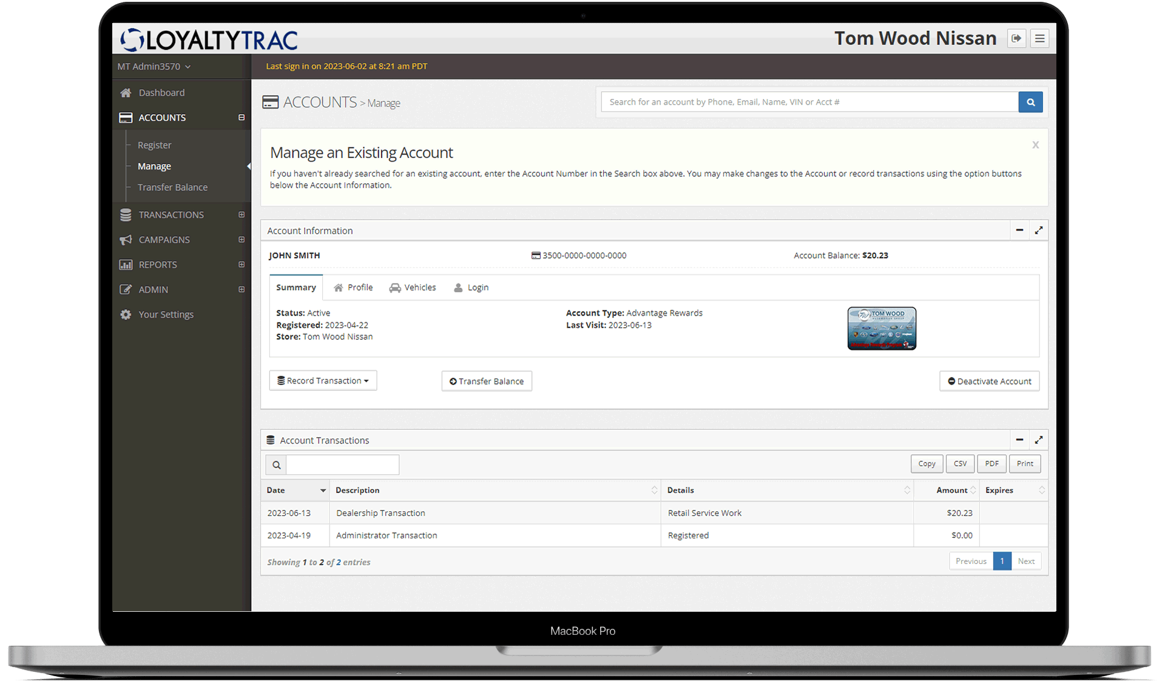Click the Transfer Balance button
The width and height of the screenshot is (1165, 681).
tap(487, 381)
